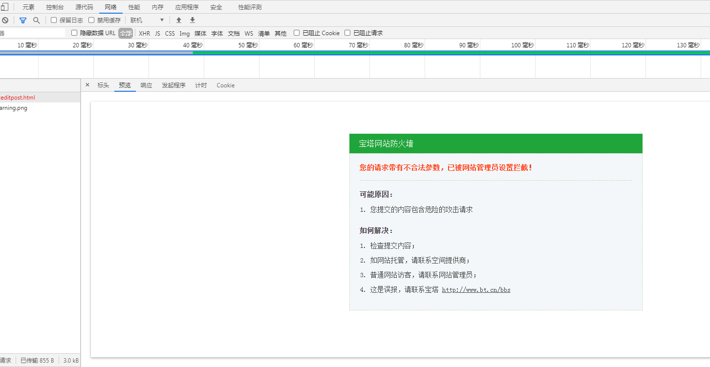This screenshot has height=367, width=710.
Task: Open the 标头 details tab
Action: point(103,85)
